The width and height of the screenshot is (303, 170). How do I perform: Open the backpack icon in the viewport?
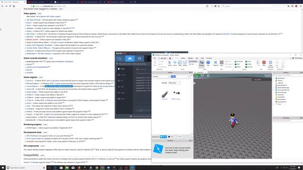pos(208,76)
